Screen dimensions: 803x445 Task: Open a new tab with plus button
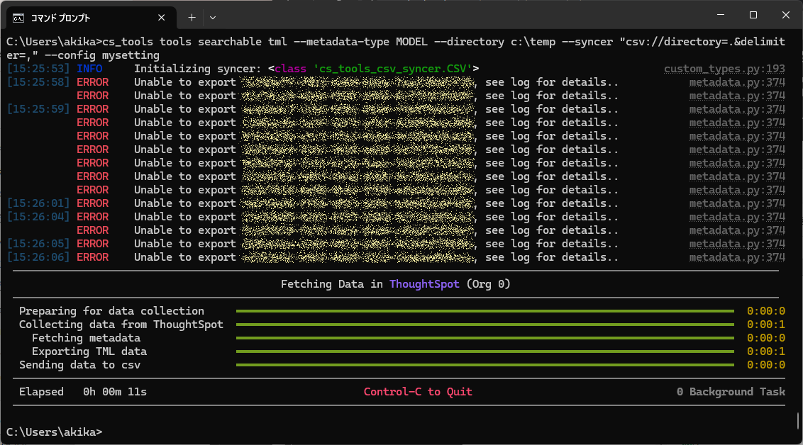192,17
